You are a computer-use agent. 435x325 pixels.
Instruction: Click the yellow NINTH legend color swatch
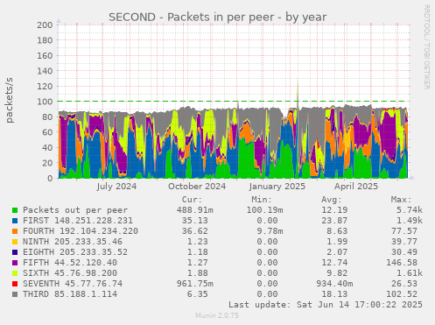point(15,242)
